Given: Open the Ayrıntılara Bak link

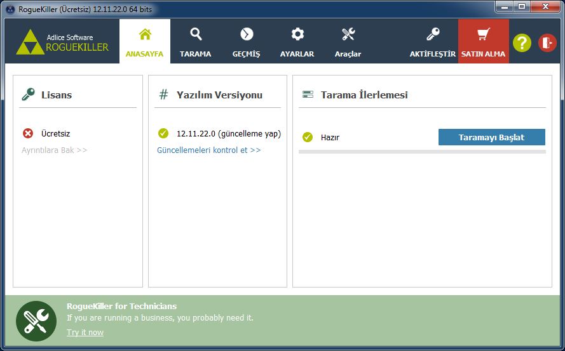Looking at the screenshot, I should [55, 150].
